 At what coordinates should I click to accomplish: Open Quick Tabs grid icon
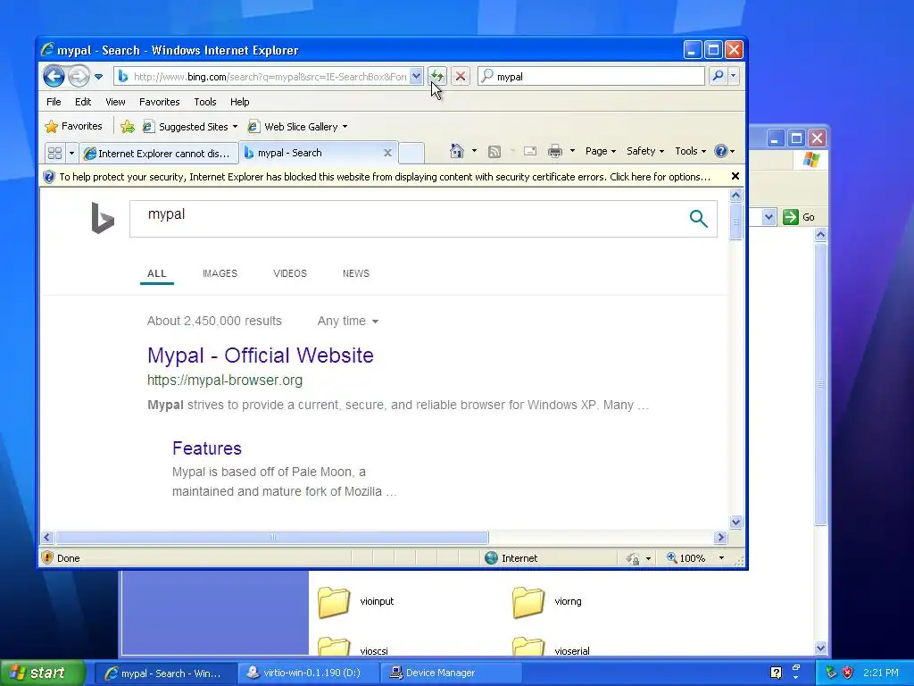(x=54, y=153)
